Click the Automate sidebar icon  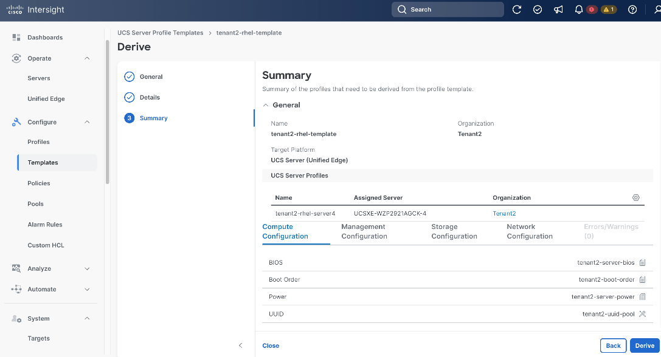pyautogui.click(x=16, y=289)
